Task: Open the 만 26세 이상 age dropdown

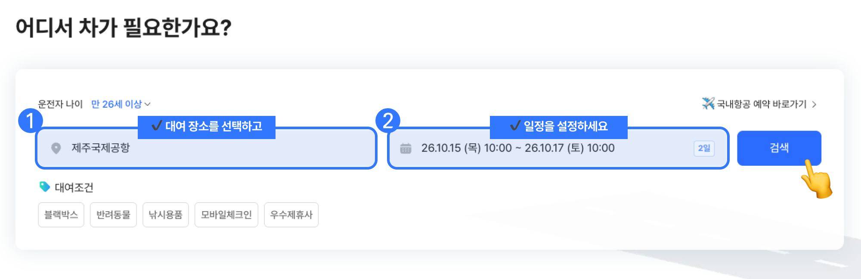Action: (121, 104)
